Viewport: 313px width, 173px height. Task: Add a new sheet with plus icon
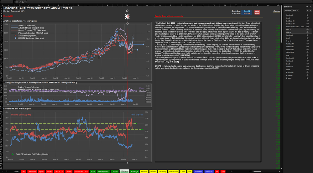232,171
